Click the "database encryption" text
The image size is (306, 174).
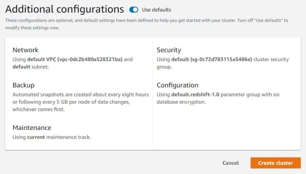[x=181, y=102]
